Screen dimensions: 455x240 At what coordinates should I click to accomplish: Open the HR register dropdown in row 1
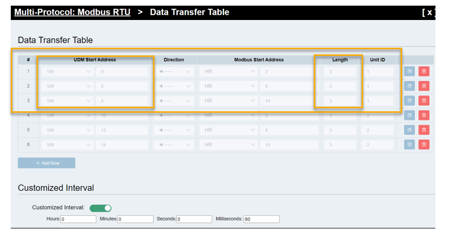(x=229, y=72)
